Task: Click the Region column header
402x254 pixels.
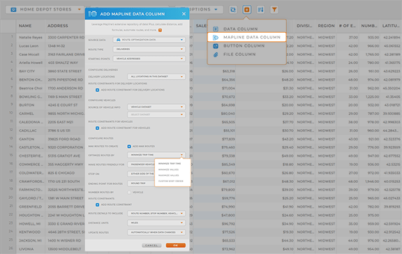Action: [x=326, y=26]
